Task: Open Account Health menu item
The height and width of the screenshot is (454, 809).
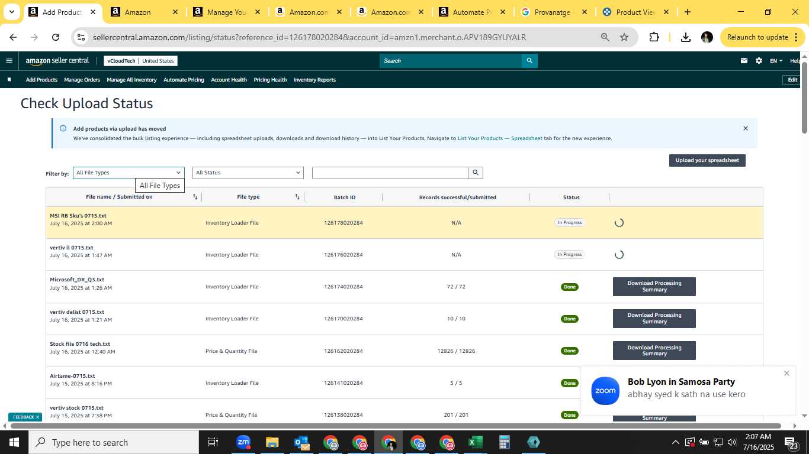Action: coord(229,80)
